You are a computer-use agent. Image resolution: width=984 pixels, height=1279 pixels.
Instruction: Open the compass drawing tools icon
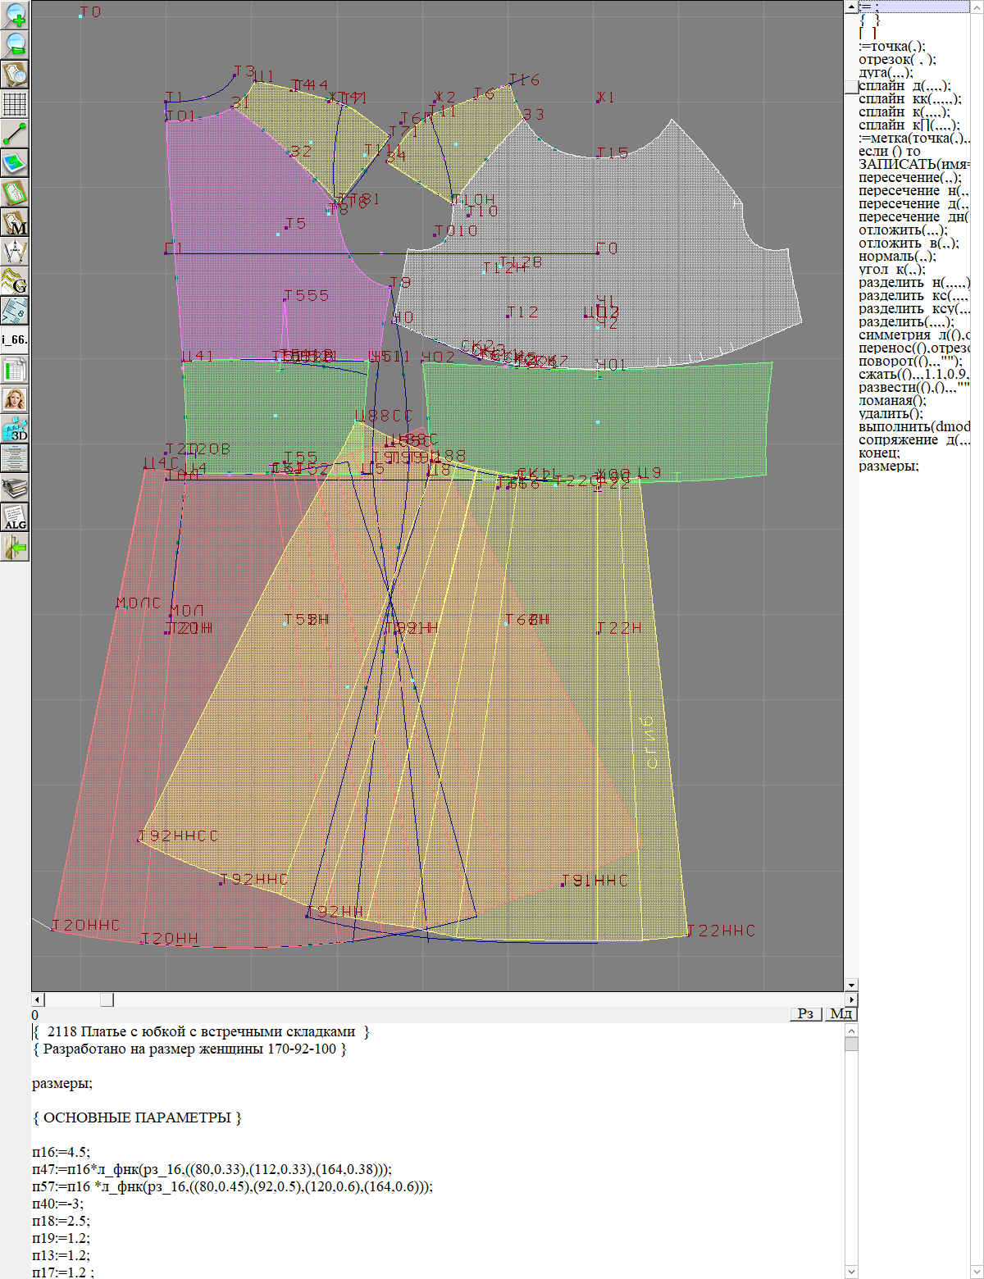(16, 252)
